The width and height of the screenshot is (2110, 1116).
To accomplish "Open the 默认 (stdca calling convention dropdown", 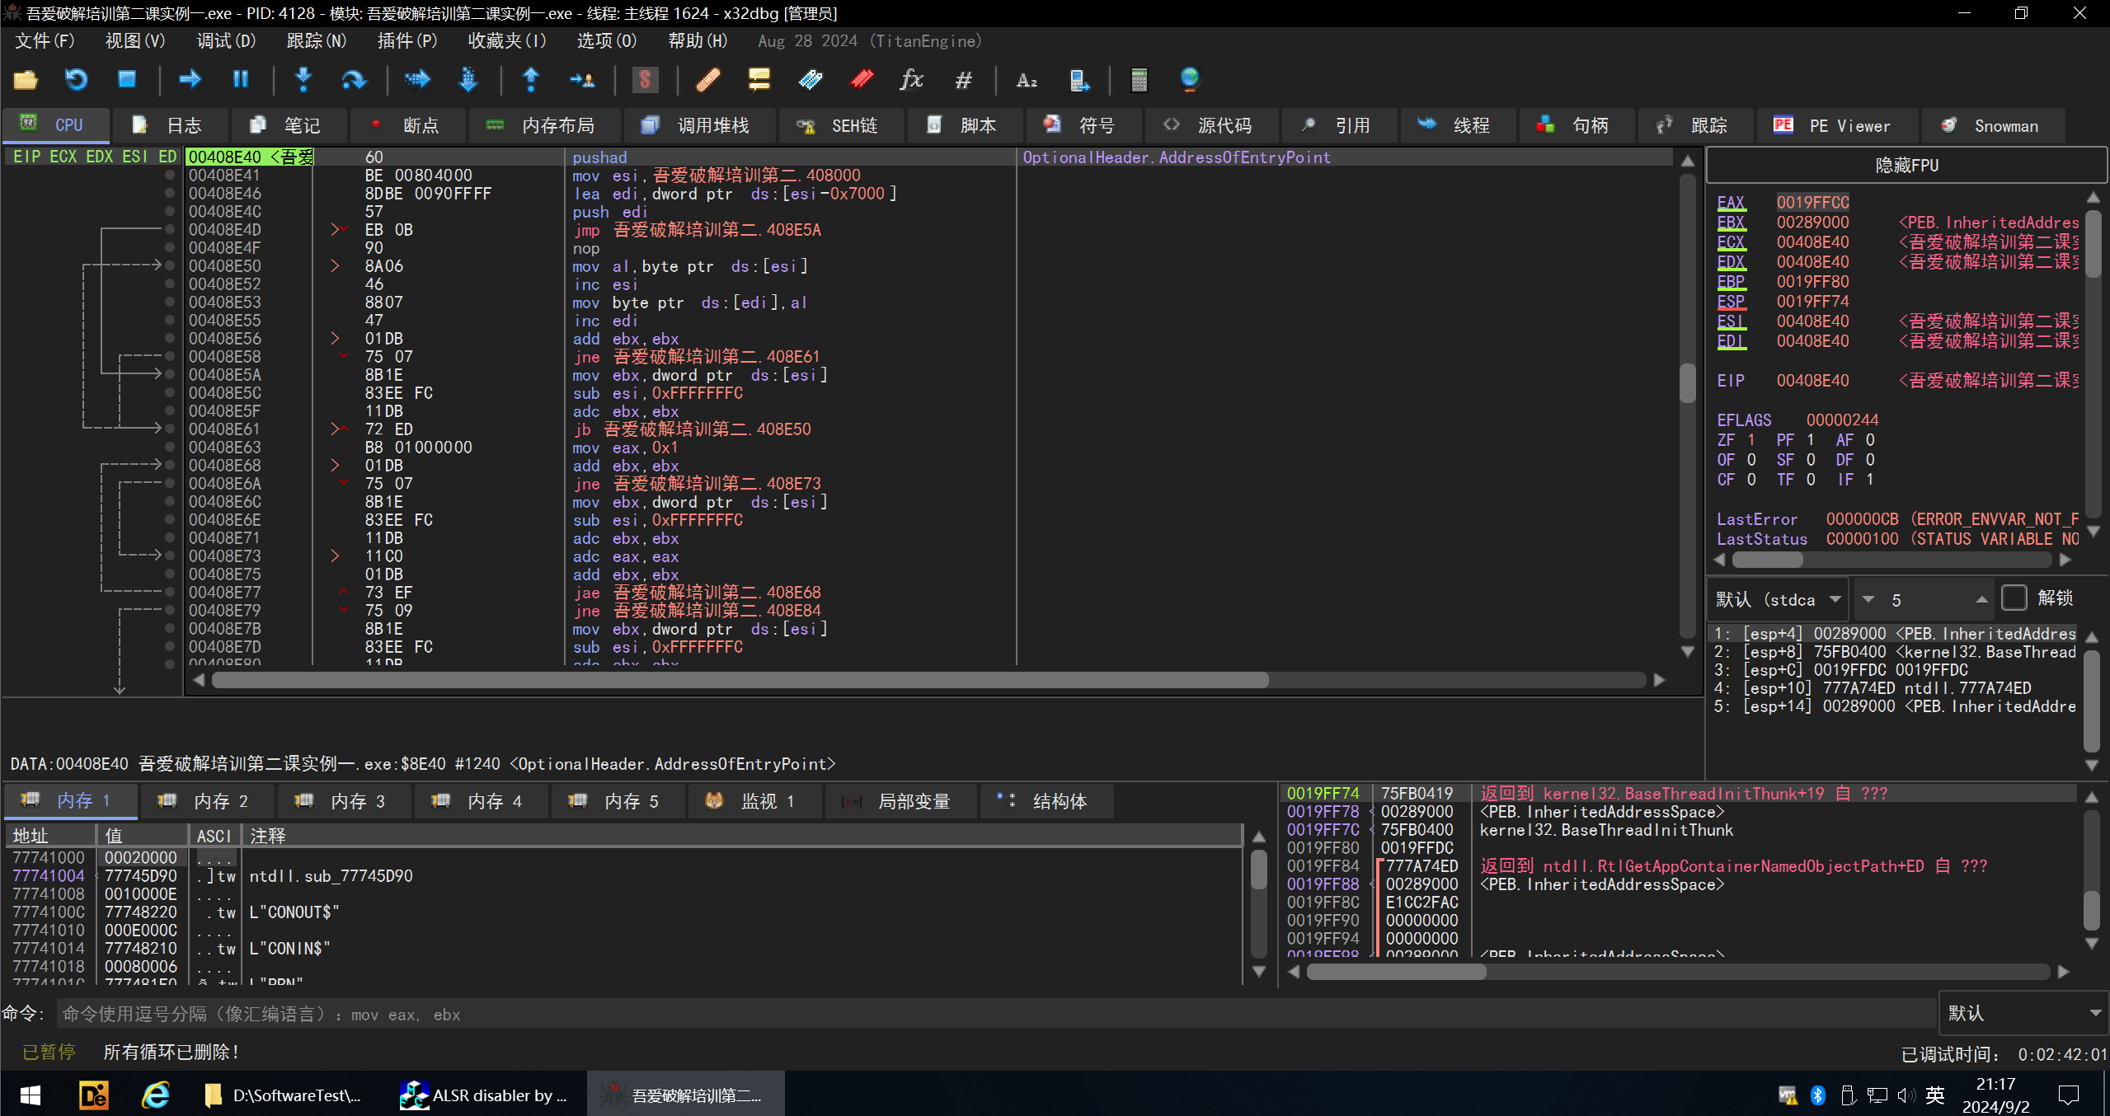I will tap(1777, 599).
